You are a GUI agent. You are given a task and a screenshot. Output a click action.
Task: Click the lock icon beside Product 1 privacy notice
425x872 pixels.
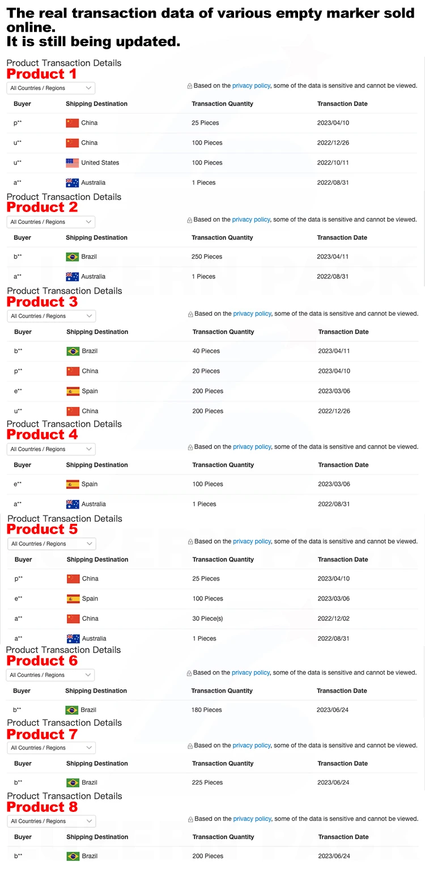tap(190, 86)
